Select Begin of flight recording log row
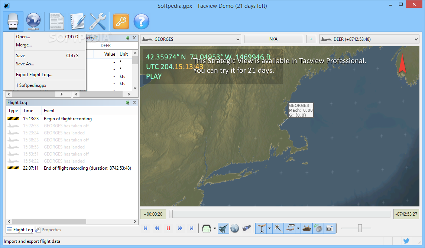The image size is (425, 248). click(72, 119)
